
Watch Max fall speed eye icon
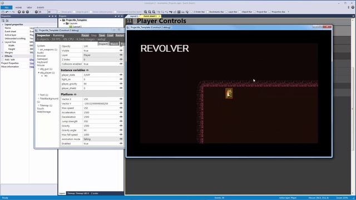(121, 134)
